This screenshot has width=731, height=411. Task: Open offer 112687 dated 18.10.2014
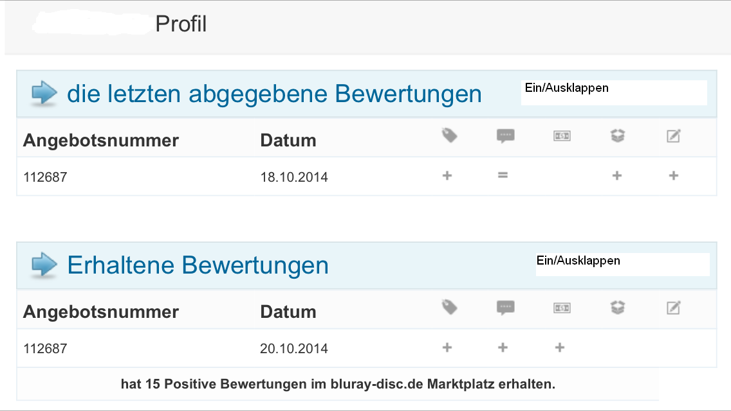pyautogui.click(x=45, y=177)
